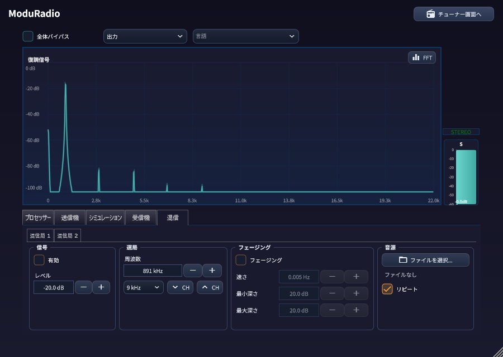Open the 出力 dropdown
Image resolution: width=503 pixels, height=357 pixels.
coord(145,36)
